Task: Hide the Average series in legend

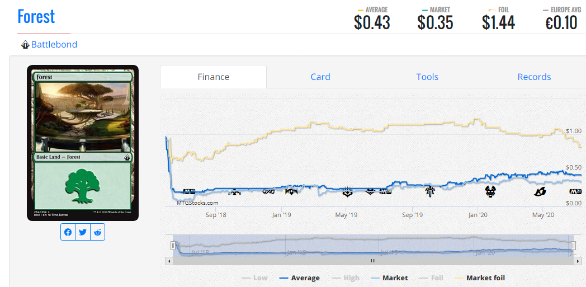Action: pos(299,277)
